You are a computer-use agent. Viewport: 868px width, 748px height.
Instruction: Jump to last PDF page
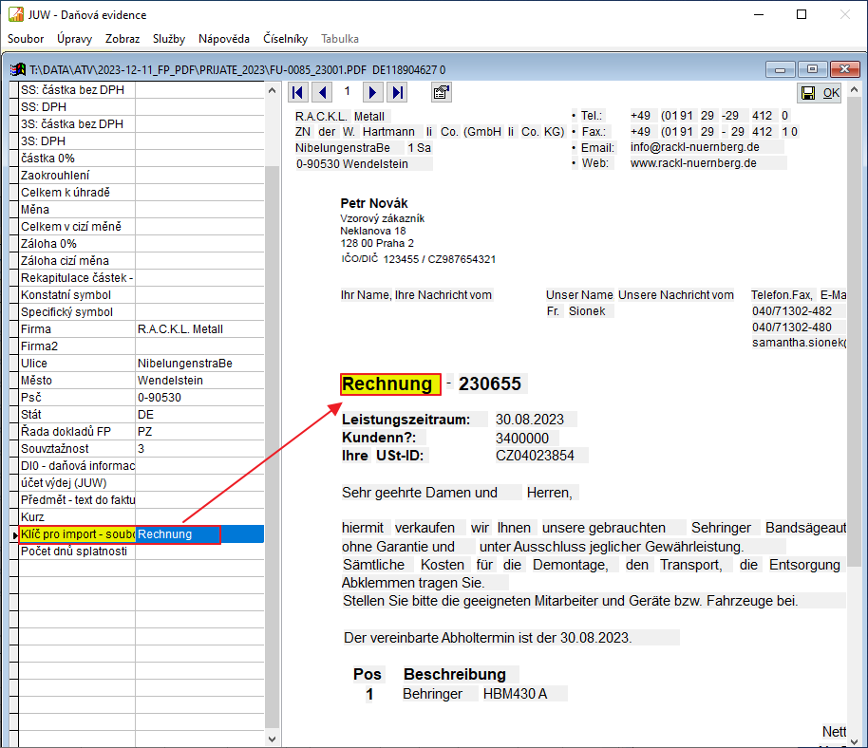coord(397,92)
